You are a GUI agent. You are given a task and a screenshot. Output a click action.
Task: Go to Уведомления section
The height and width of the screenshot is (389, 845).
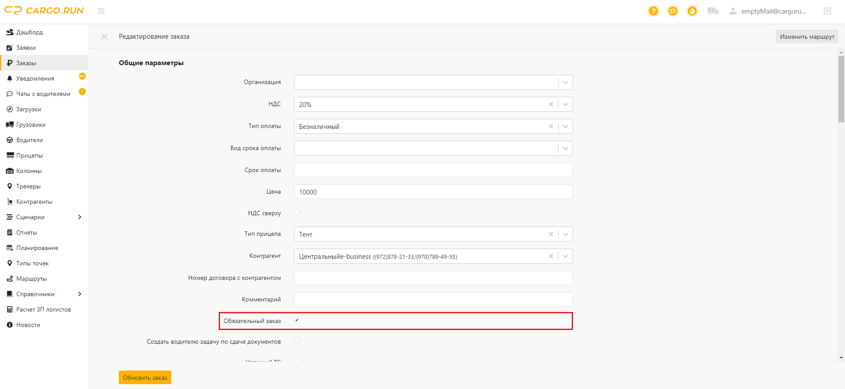(x=44, y=78)
